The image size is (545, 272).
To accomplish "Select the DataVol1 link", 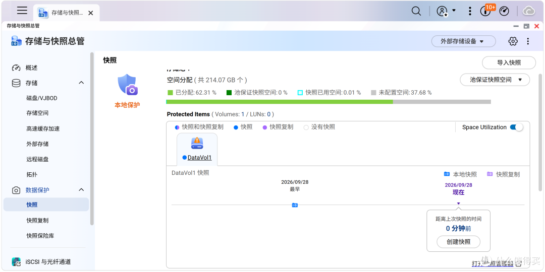I will tap(199, 158).
